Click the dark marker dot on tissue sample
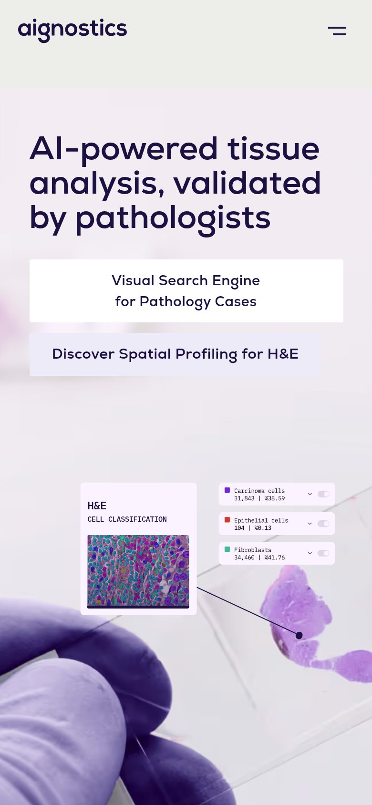 click(299, 635)
